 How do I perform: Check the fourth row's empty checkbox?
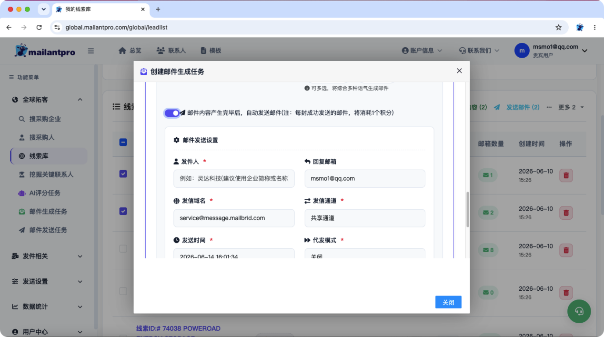pyautogui.click(x=123, y=291)
